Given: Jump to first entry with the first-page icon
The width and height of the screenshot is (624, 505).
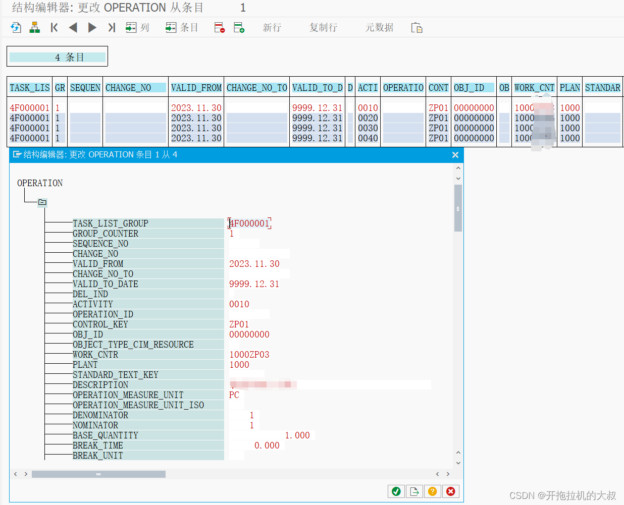Looking at the screenshot, I should (x=54, y=28).
